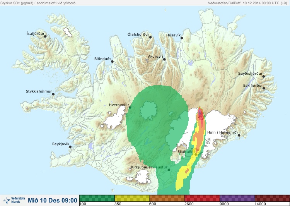The image size is (290, 206).
Task: Click the Höfn í Hornafirði label
Action: coord(222,132)
